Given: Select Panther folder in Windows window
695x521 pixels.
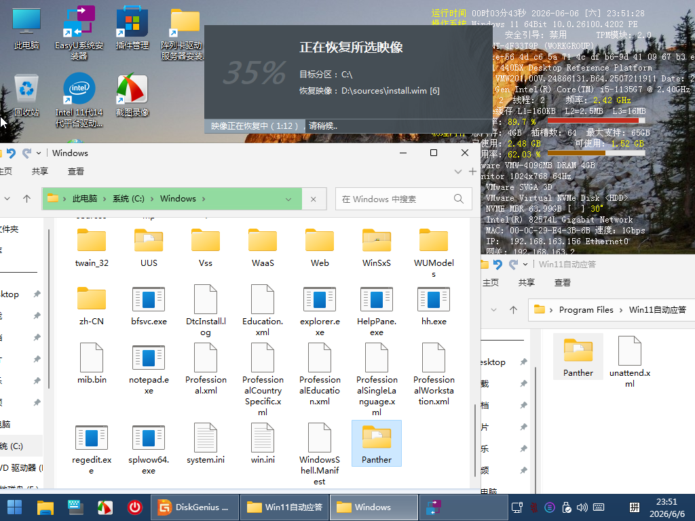Looking at the screenshot, I should pyautogui.click(x=377, y=444).
